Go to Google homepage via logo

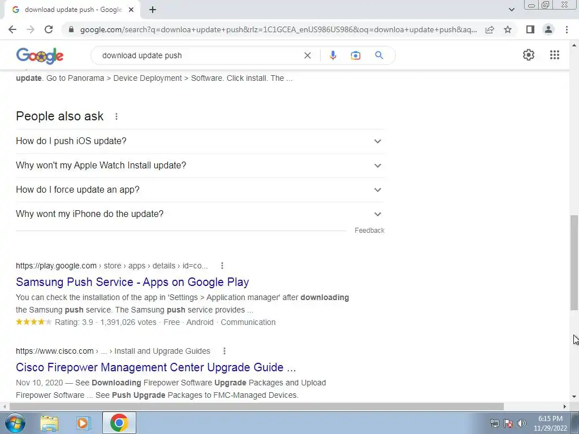click(x=40, y=56)
